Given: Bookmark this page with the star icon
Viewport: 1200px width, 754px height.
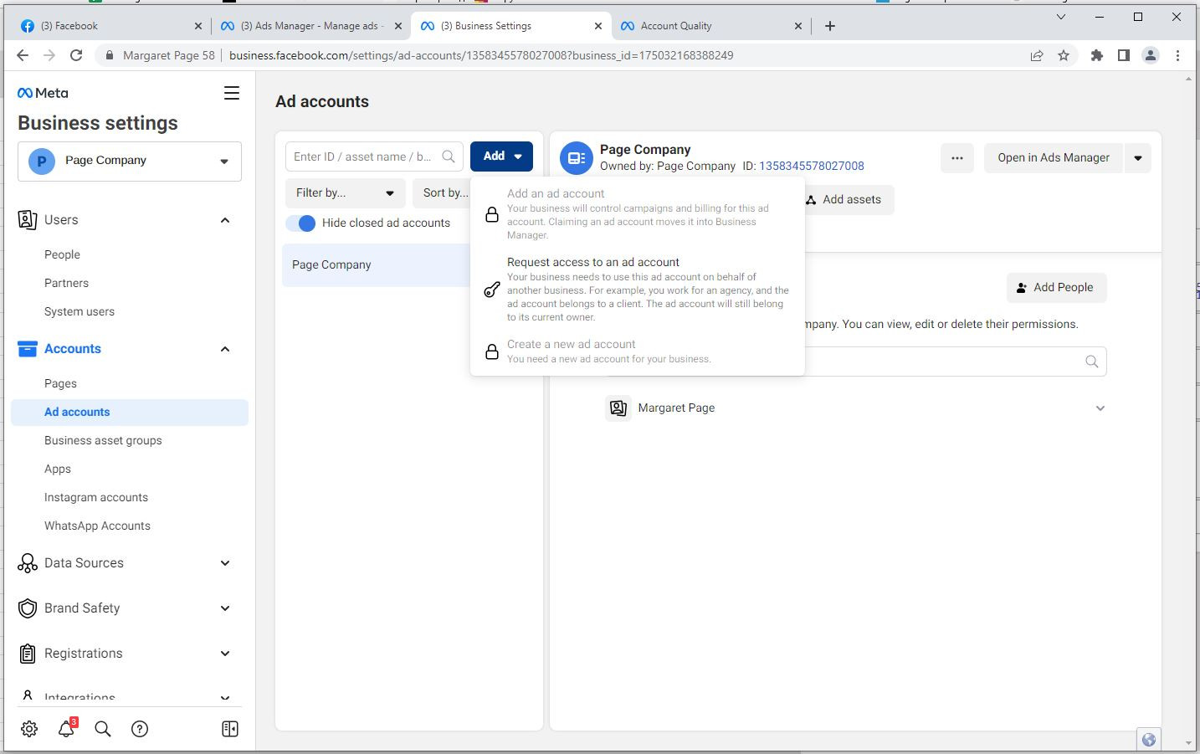Looking at the screenshot, I should (x=1064, y=55).
